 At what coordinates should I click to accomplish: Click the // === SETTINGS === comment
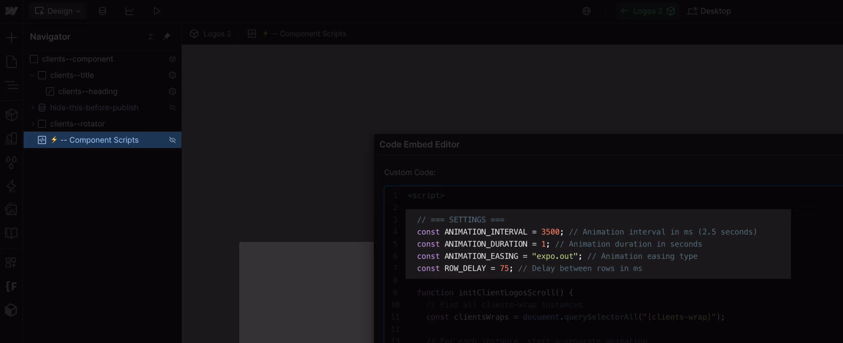click(460, 220)
